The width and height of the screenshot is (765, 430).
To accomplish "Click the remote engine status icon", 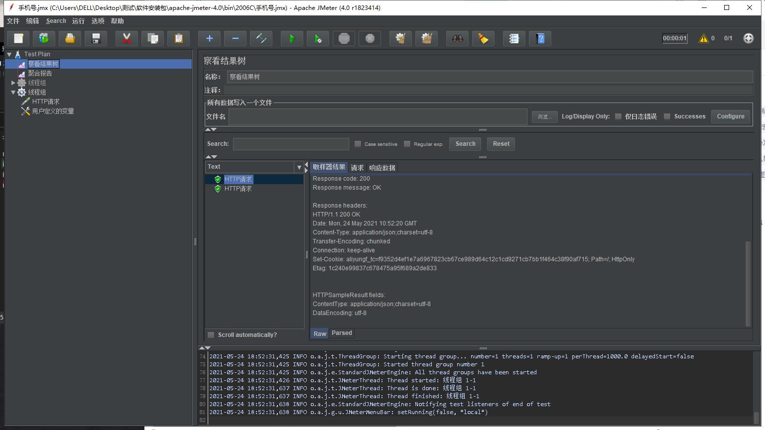I will tap(748, 38).
